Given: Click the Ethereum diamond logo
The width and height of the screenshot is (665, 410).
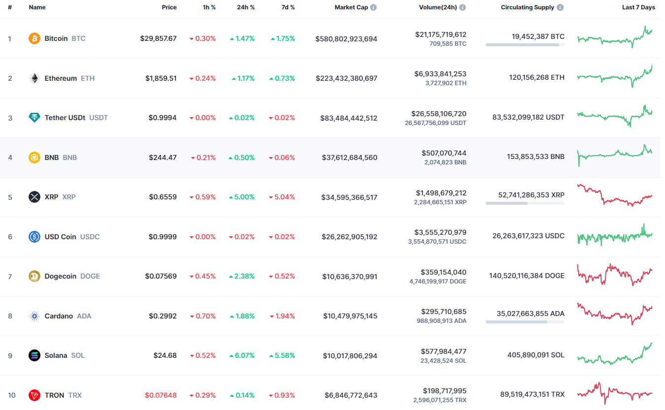Looking at the screenshot, I should click(x=33, y=78).
